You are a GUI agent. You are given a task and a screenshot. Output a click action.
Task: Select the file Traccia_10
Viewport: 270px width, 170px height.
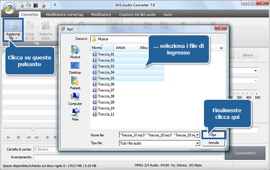click(x=103, y=108)
